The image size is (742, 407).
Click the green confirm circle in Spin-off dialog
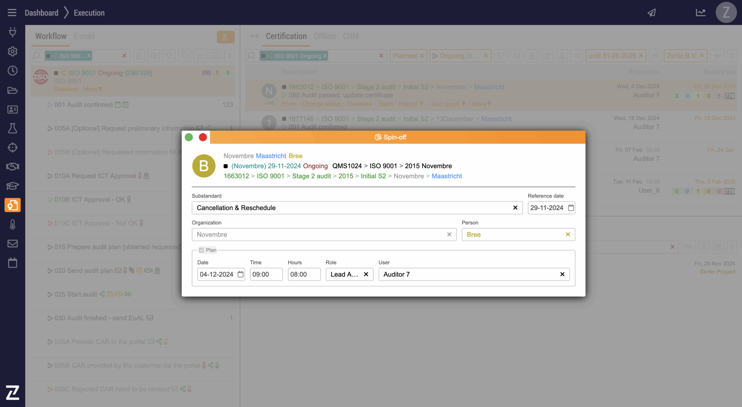[x=189, y=137]
